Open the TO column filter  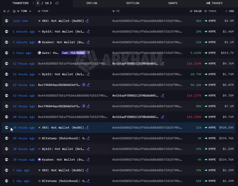pyautogui.click(x=113, y=11)
